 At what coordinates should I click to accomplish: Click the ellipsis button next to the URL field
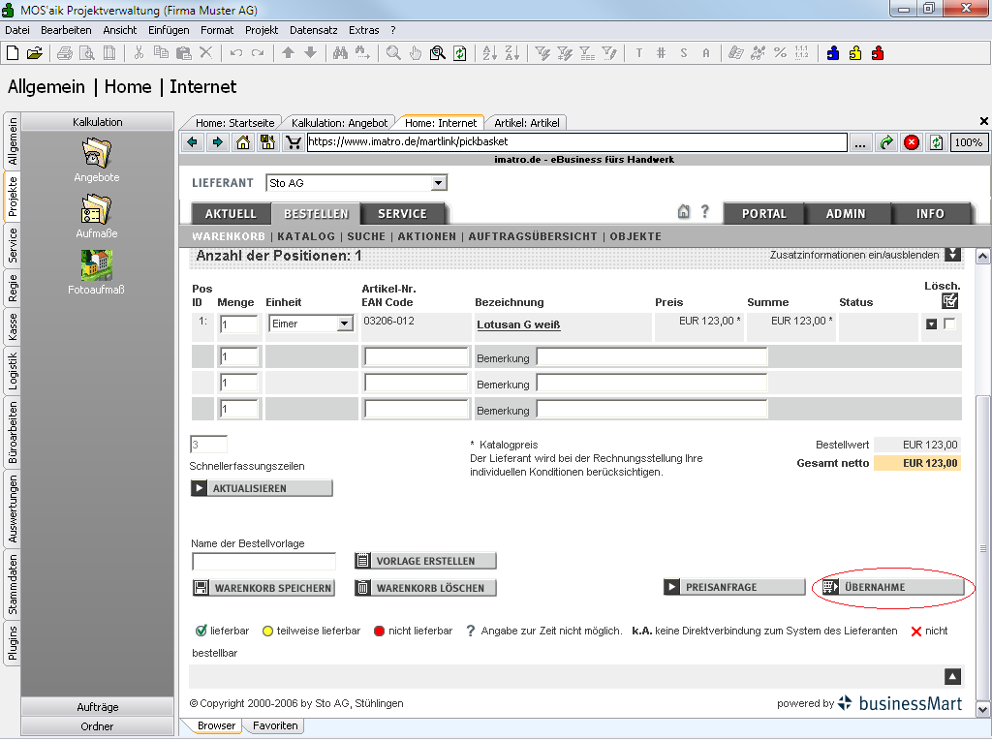coord(860,142)
